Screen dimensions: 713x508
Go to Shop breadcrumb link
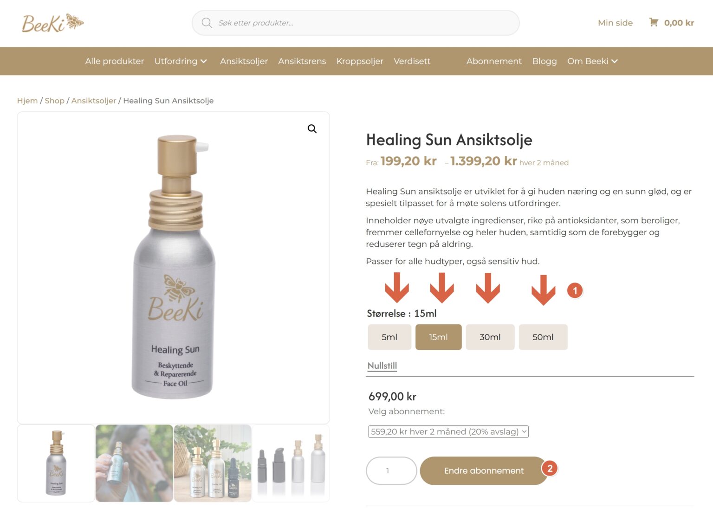click(x=54, y=101)
